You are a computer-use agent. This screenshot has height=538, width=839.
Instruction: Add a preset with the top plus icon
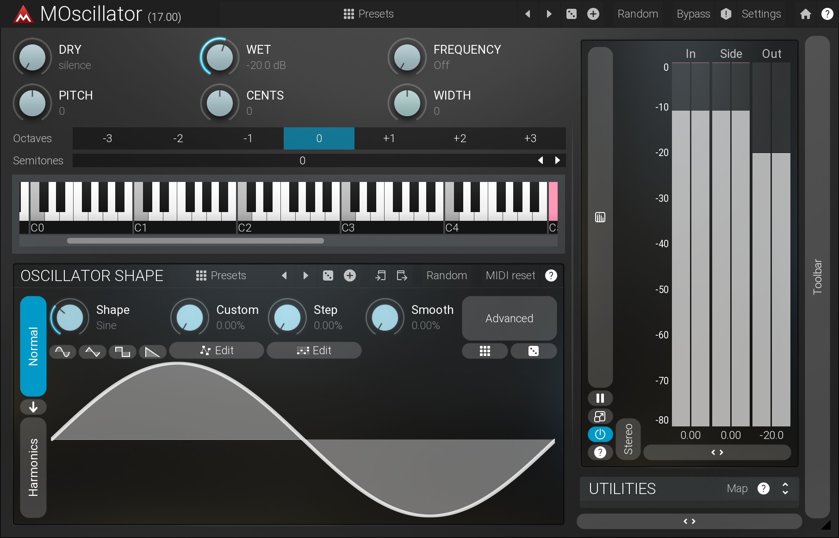click(593, 14)
